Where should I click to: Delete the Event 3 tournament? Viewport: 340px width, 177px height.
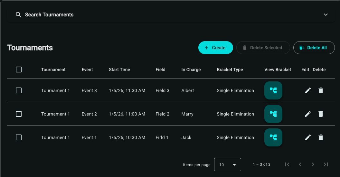[321, 90]
